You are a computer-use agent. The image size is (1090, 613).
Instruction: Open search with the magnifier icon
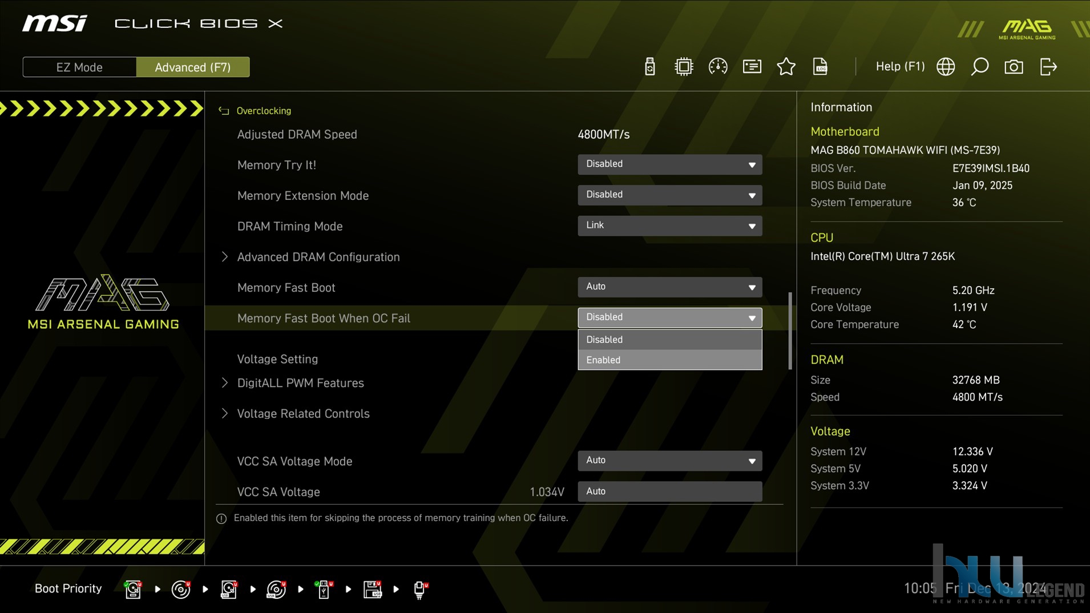[980, 67]
